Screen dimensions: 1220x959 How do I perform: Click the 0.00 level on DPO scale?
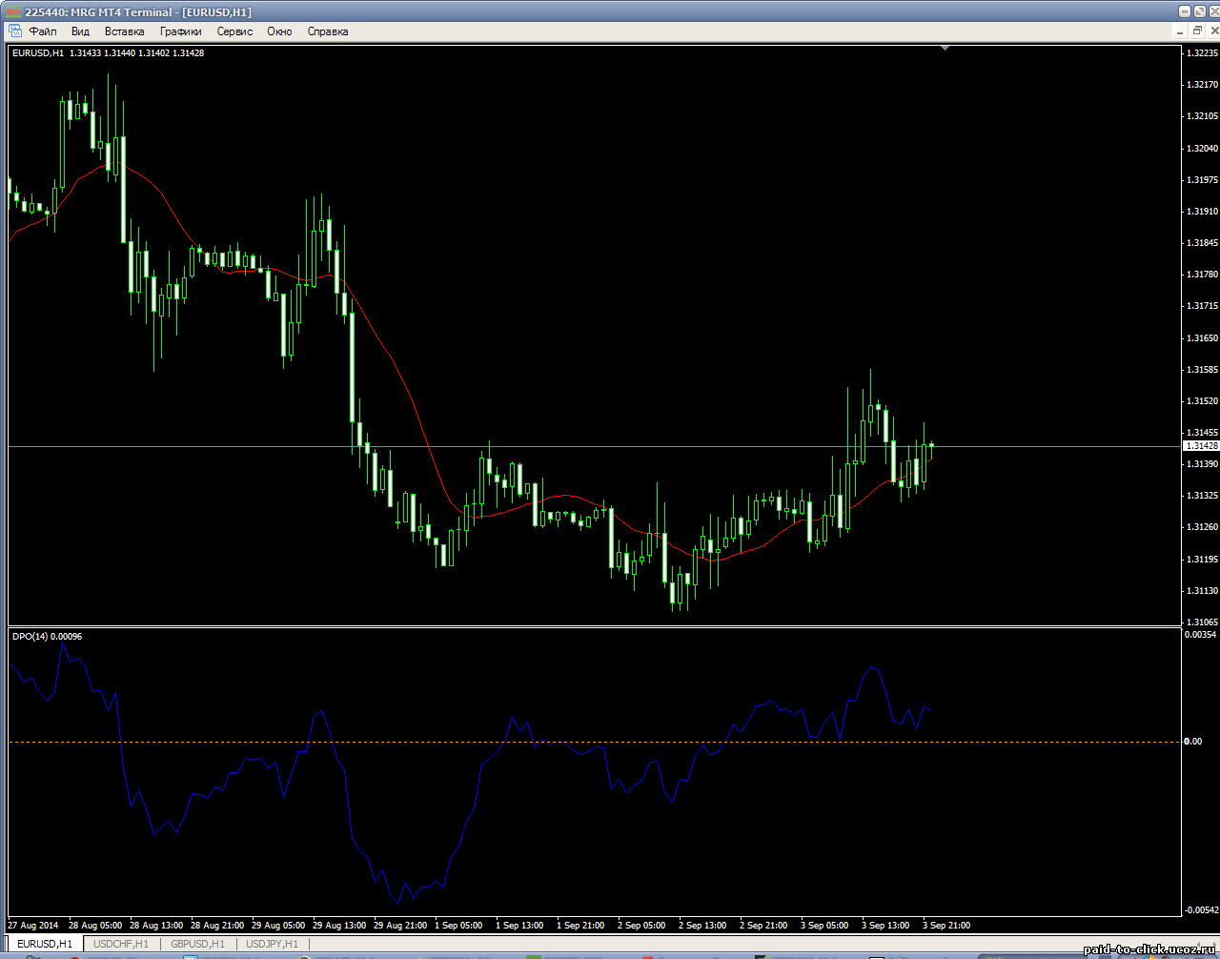[x=1193, y=742]
